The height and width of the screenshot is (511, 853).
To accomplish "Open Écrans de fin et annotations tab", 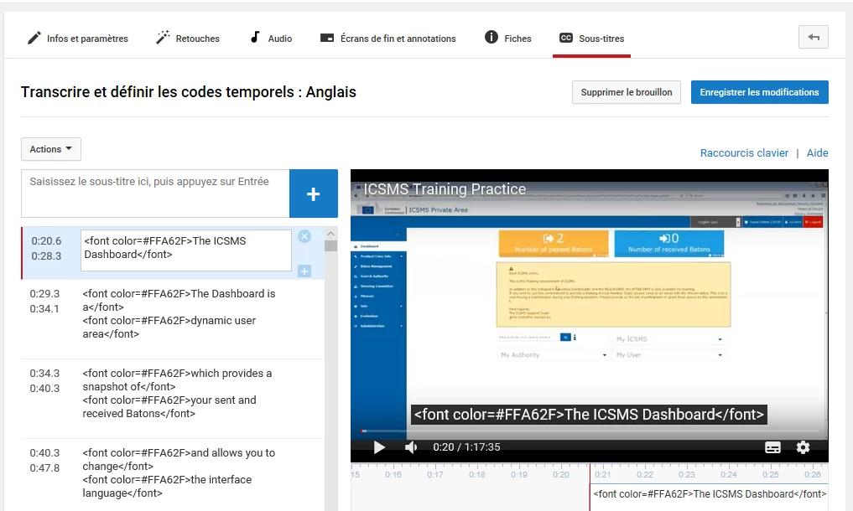I will 387,38.
